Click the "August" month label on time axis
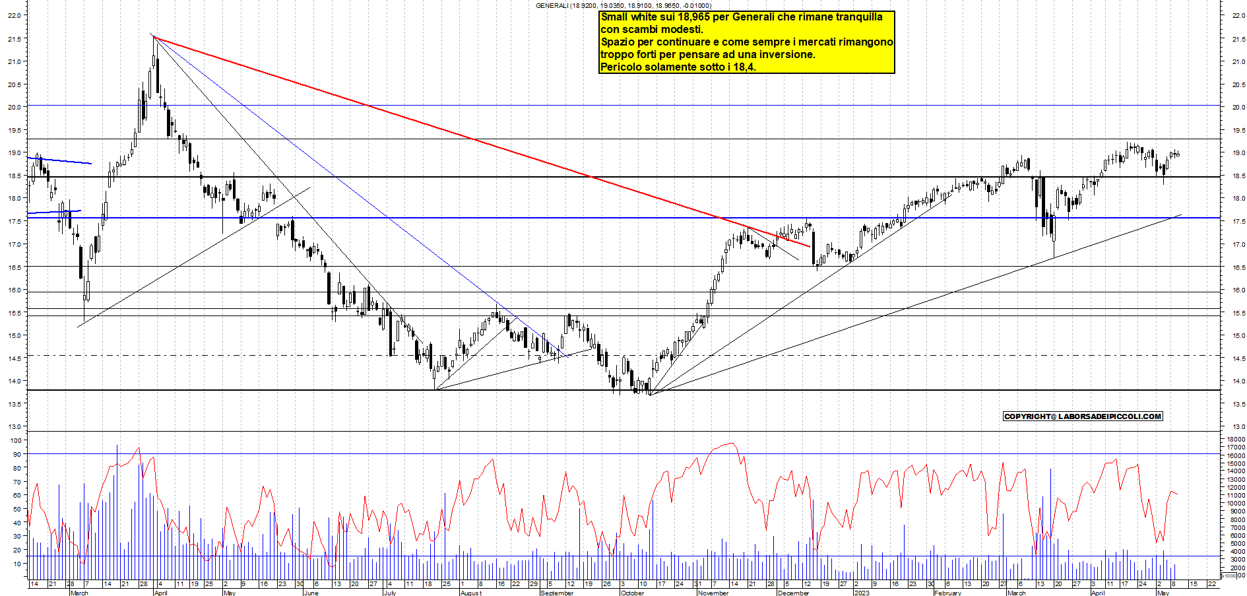The height and width of the screenshot is (596, 1247). 471,593
